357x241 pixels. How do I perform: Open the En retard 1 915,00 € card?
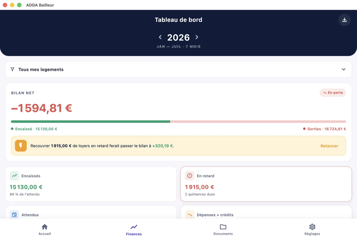[266, 184]
